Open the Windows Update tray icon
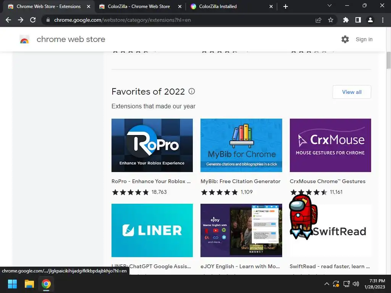Image resolution: width=391 pixels, height=293 pixels. tap(336, 284)
